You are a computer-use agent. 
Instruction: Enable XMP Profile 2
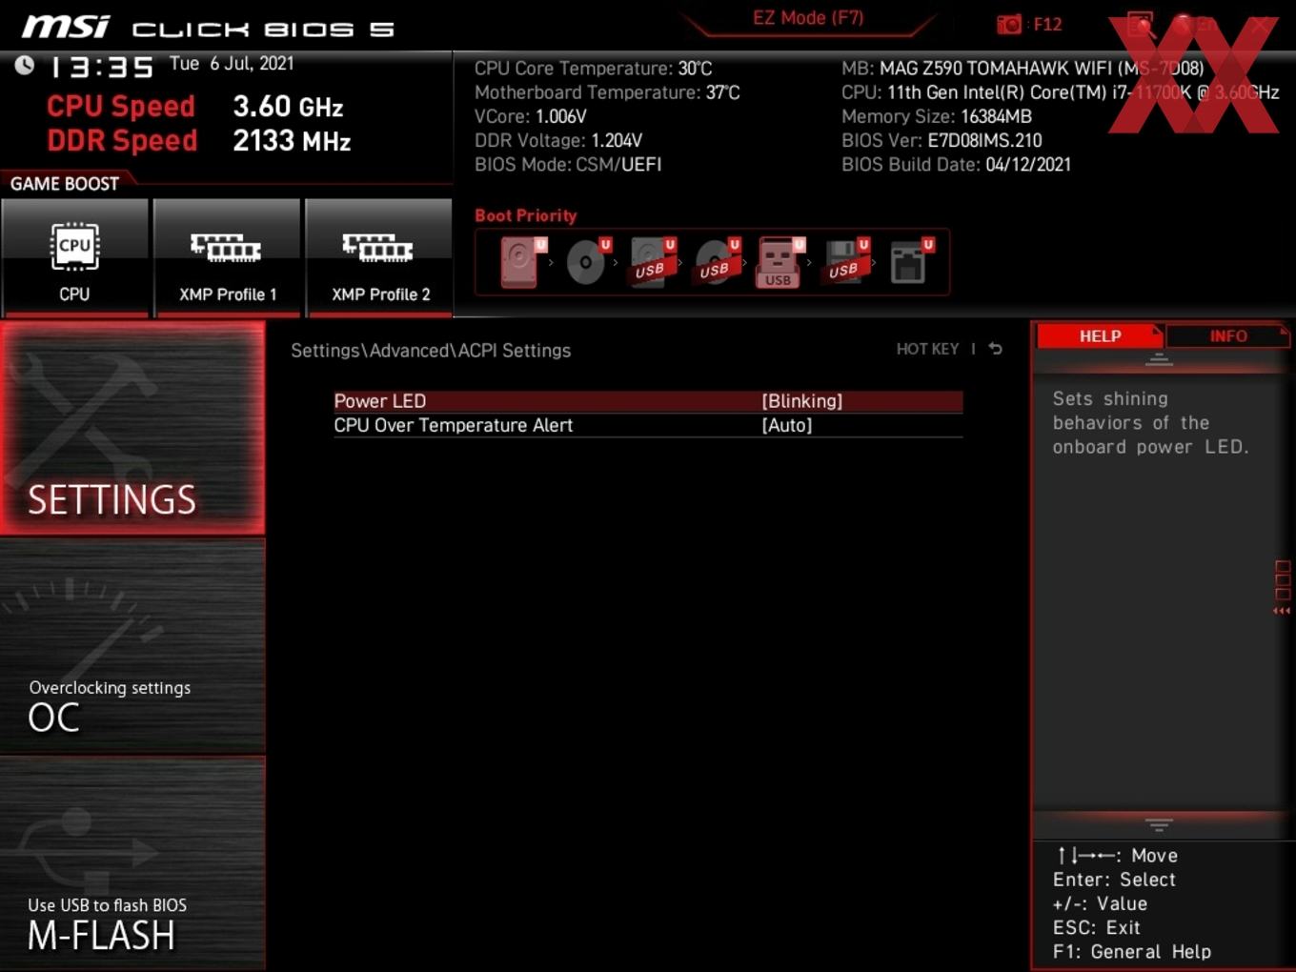(378, 257)
